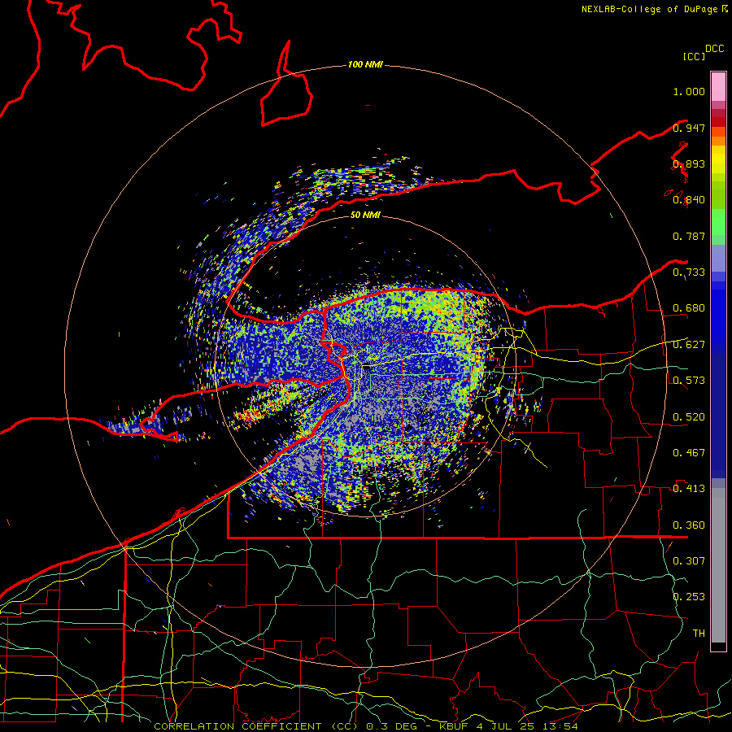The width and height of the screenshot is (732, 732).
Task: Click the 0.840 color scale value
Action: pyautogui.click(x=689, y=200)
